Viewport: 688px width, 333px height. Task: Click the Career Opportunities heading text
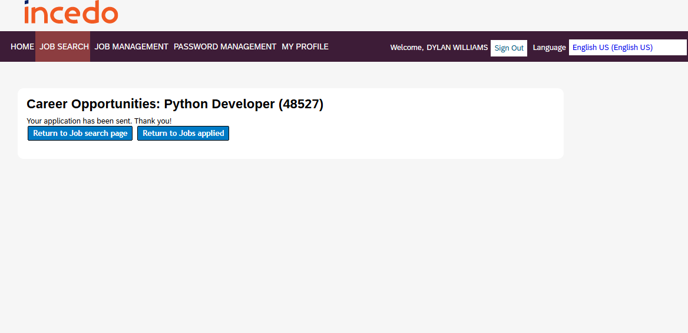point(93,104)
